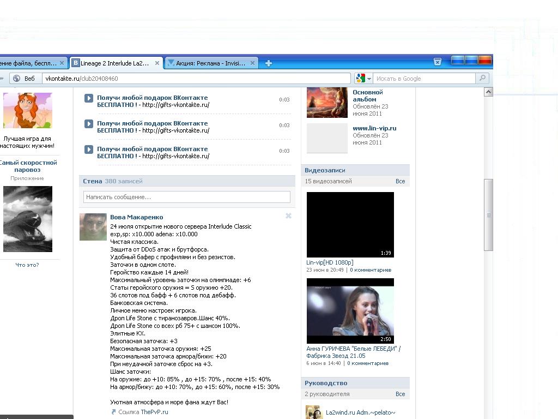Click the red-haired girl game ad image
The height and width of the screenshot is (419, 558).
[28, 110]
